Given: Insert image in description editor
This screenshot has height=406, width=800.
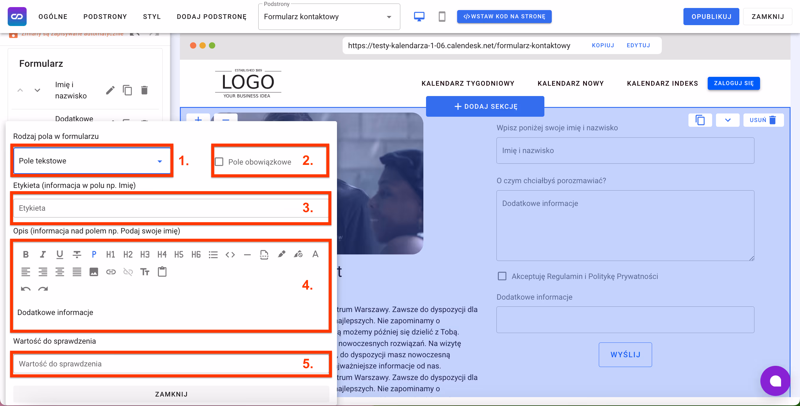Looking at the screenshot, I should 93,272.
